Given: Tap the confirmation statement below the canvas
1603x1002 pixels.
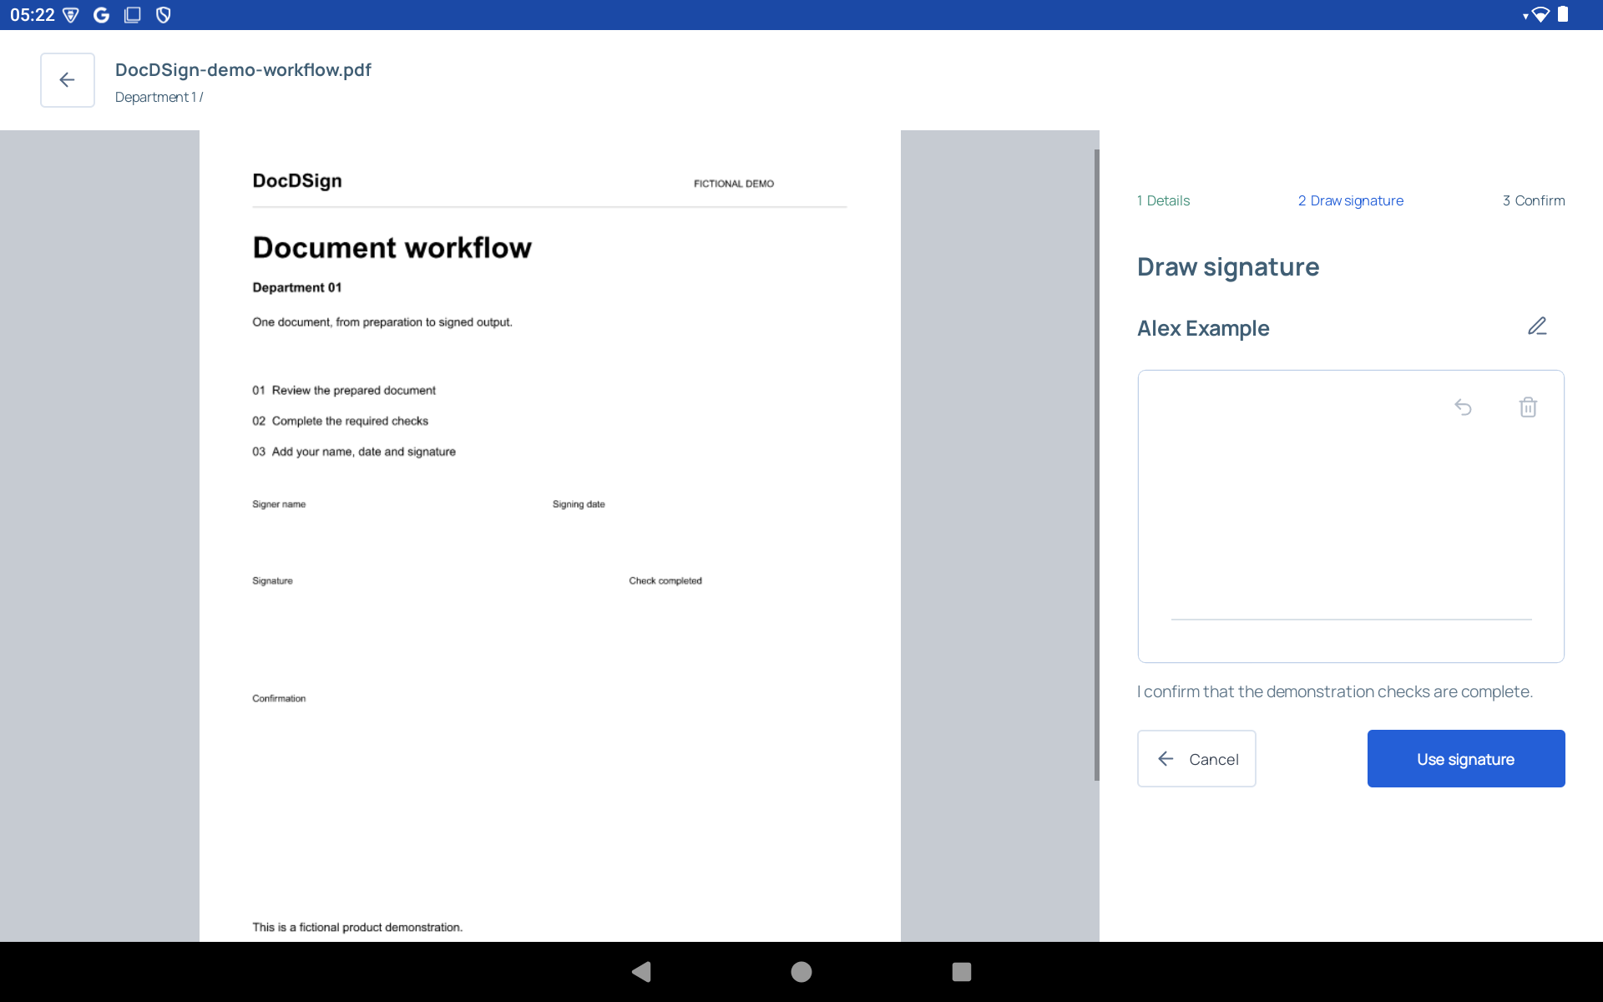Looking at the screenshot, I should [1335, 691].
